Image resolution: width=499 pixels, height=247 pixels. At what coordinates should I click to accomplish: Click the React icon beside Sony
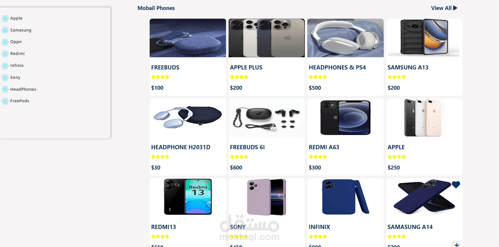click(5, 78)
